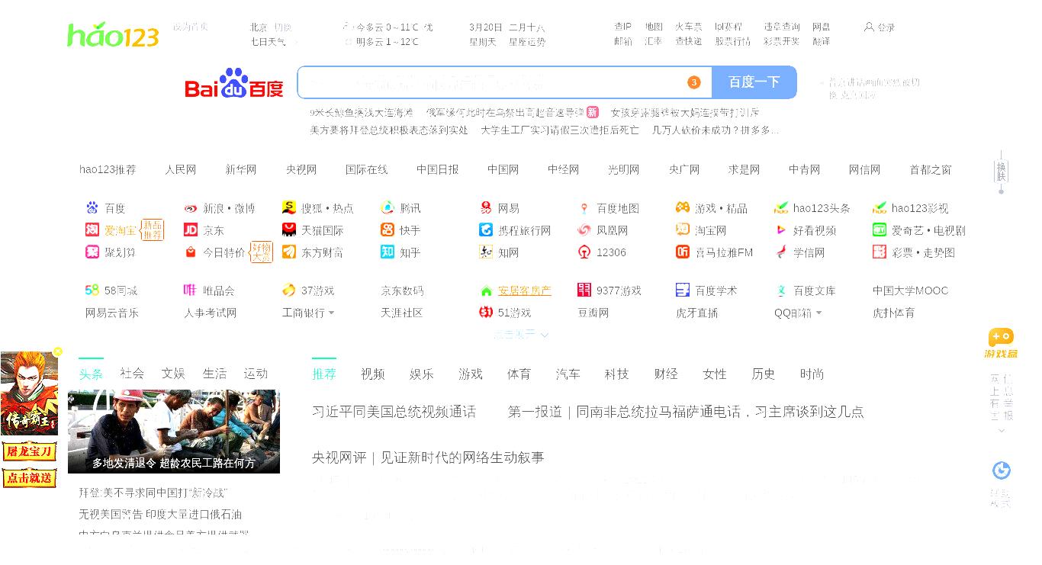Open the 火车票 link

(688, 27)
